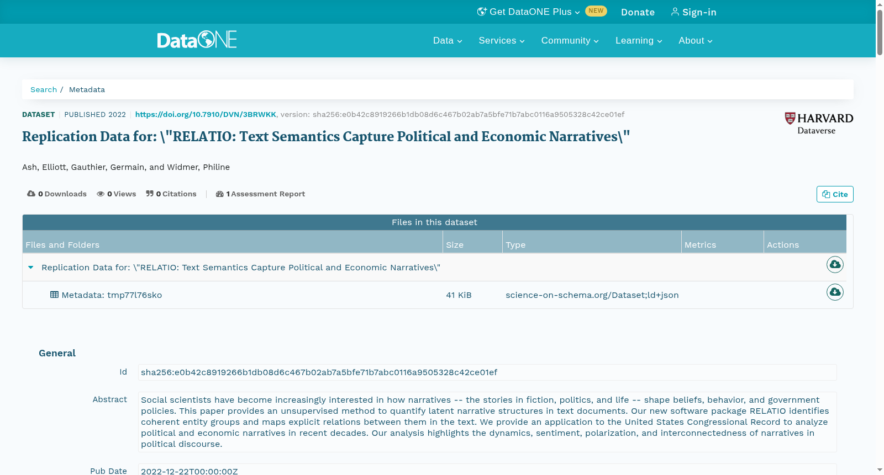The width and height of the screenshot is (884, 475).
Task: Click the Cite button
Action: [835, 194]
